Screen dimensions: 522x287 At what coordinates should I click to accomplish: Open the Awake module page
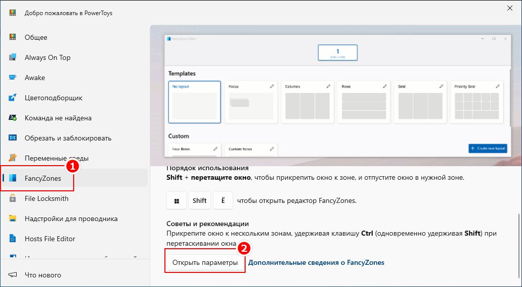point(75,78)
